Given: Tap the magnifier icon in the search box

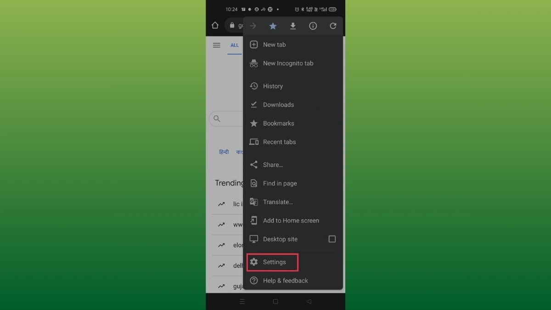Looking at the screenshot, I should click(216, 118).
